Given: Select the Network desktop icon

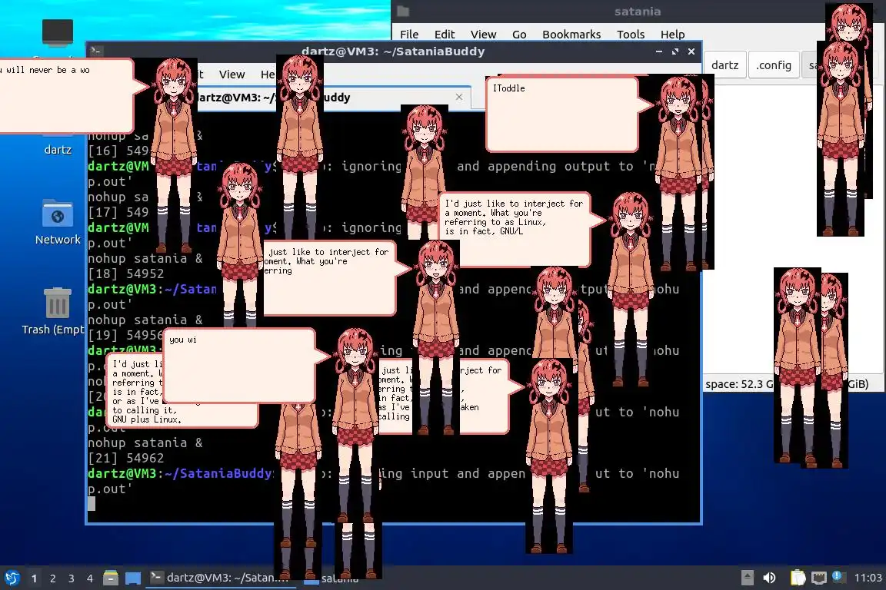Looking at the screenshot, I should pos(58,222).
